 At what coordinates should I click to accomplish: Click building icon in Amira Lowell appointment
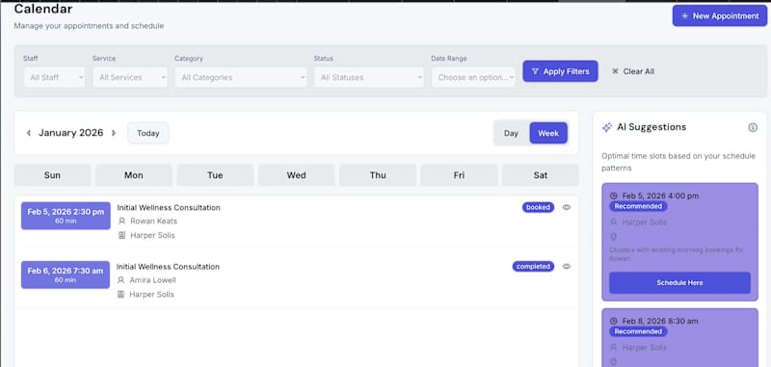pyautogui.click(x=121, y=295)
